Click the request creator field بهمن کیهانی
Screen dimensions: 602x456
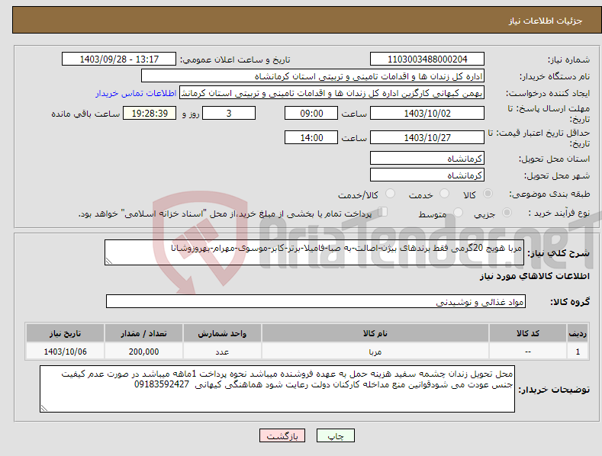tap(332, 93)
